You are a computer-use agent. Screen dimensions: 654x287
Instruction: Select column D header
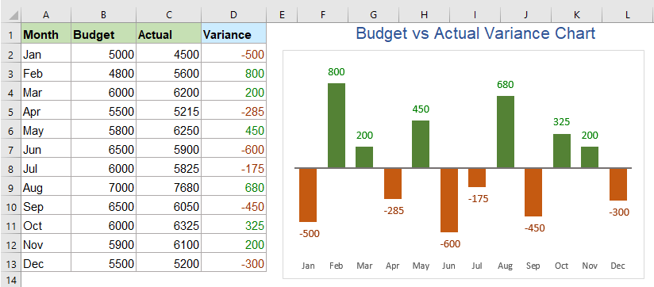click(x=233, y=15)
